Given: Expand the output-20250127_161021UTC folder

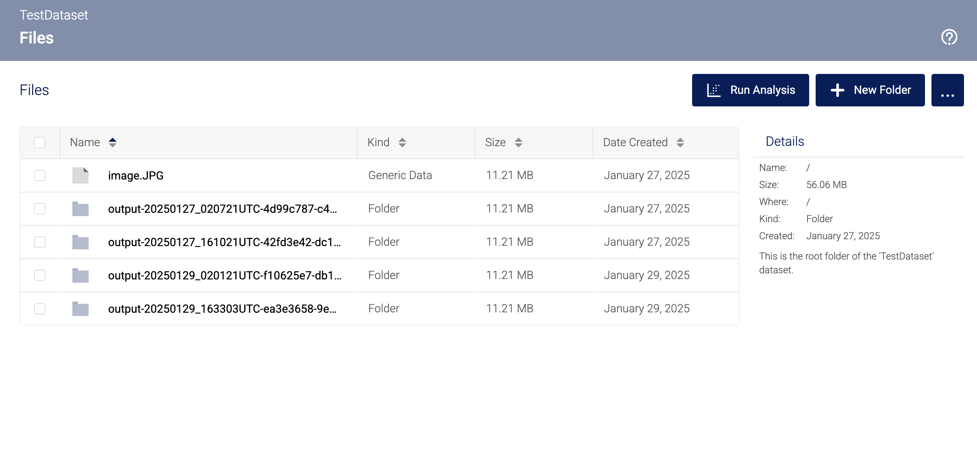Looking at the screenshot, I should pyautogui.click(x=224, y=242).
